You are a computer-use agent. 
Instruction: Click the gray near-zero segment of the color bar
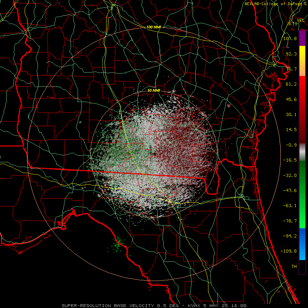point(302,152)
